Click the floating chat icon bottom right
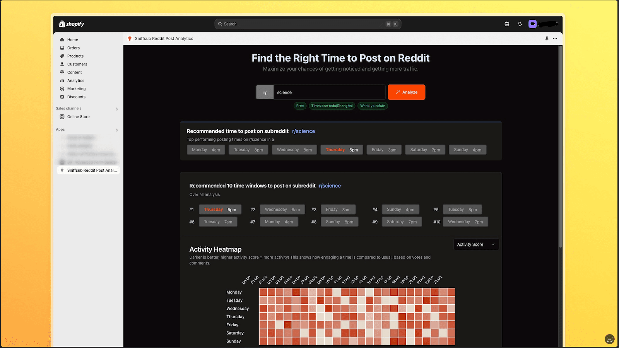The image size is (619, 348). 609,339
